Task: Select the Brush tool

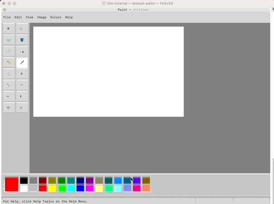Action: click(21, 63)
